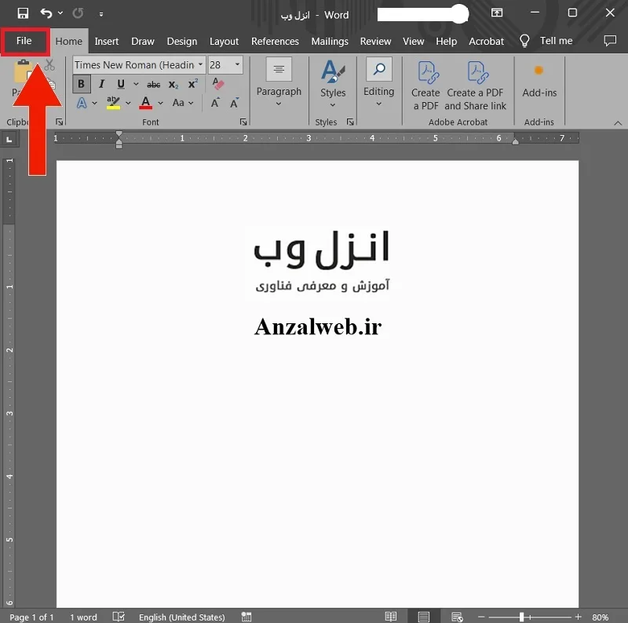Click the Text Effects outlined A icon
The width and height of the screenshot is (628, 623).
pyautogui.click(x=82, y=103)
